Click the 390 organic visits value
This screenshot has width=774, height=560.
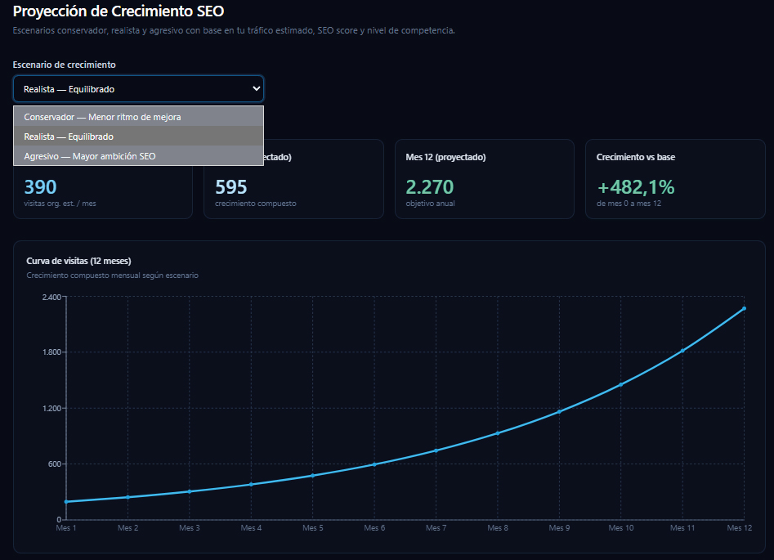[41, 187]
